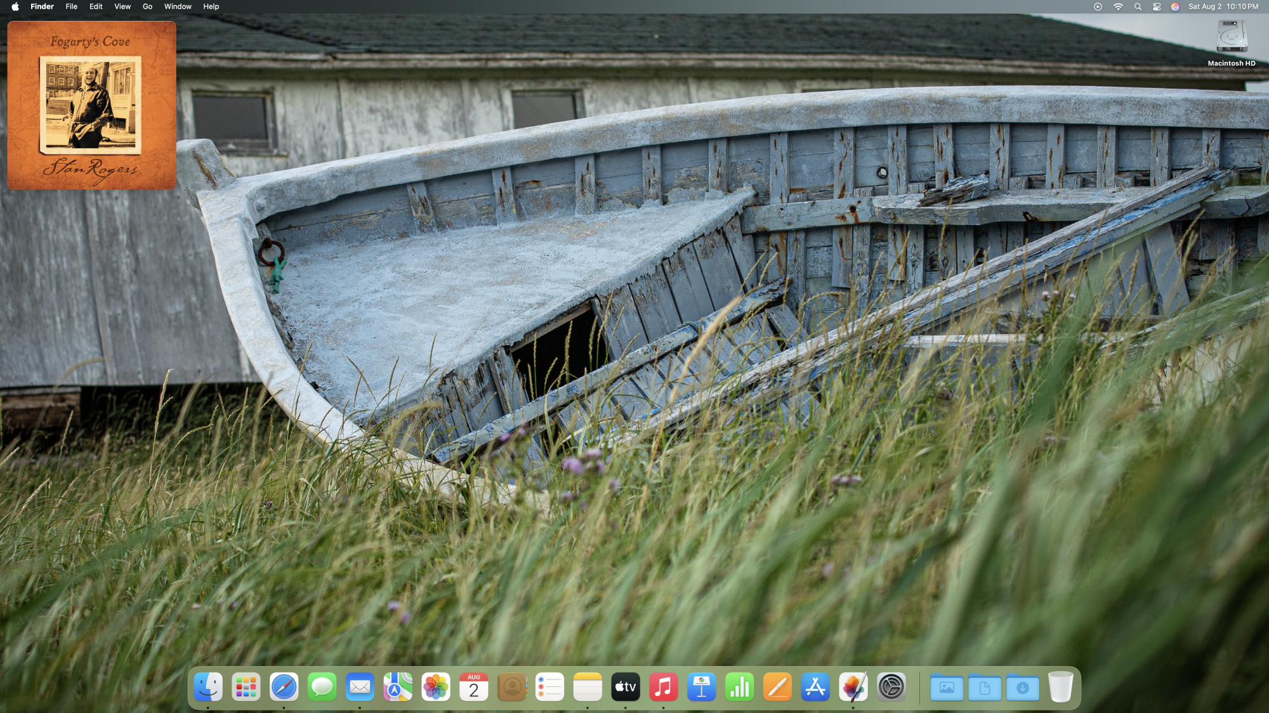The image size is (1269, 713).
Task: Open the Photos app icon
Action: pos(436,687)
